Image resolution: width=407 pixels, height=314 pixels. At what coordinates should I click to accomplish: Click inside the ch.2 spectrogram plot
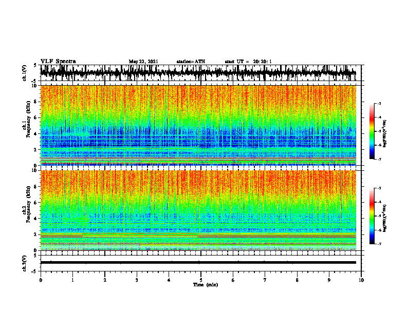pos(198,210)
